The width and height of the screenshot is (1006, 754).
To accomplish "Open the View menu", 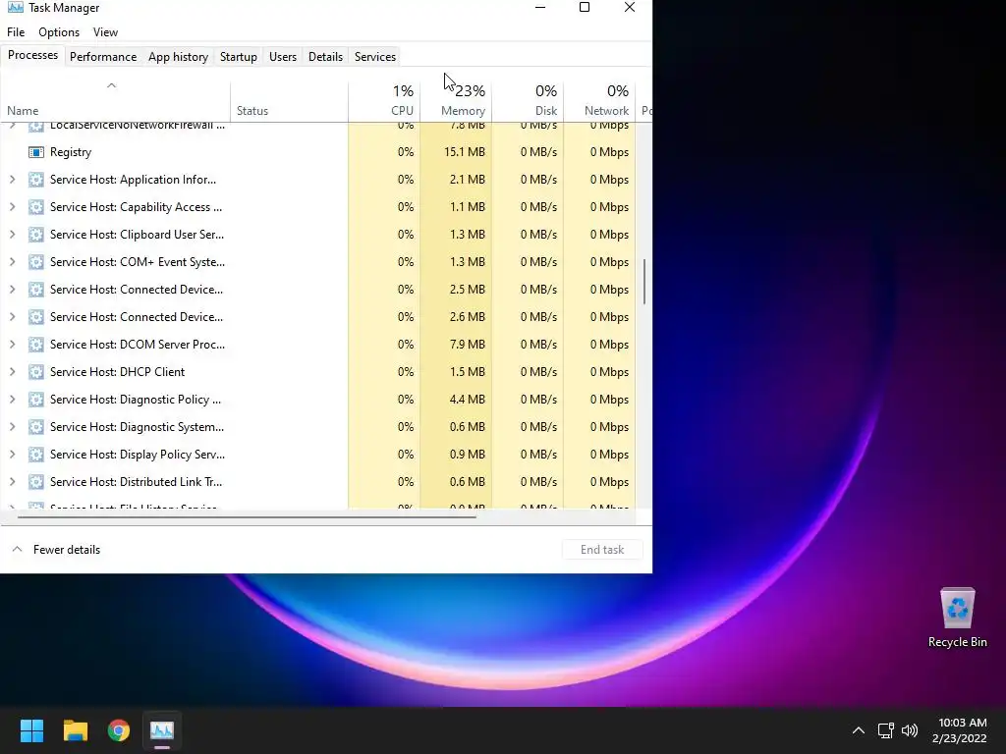I will point(105,32).
